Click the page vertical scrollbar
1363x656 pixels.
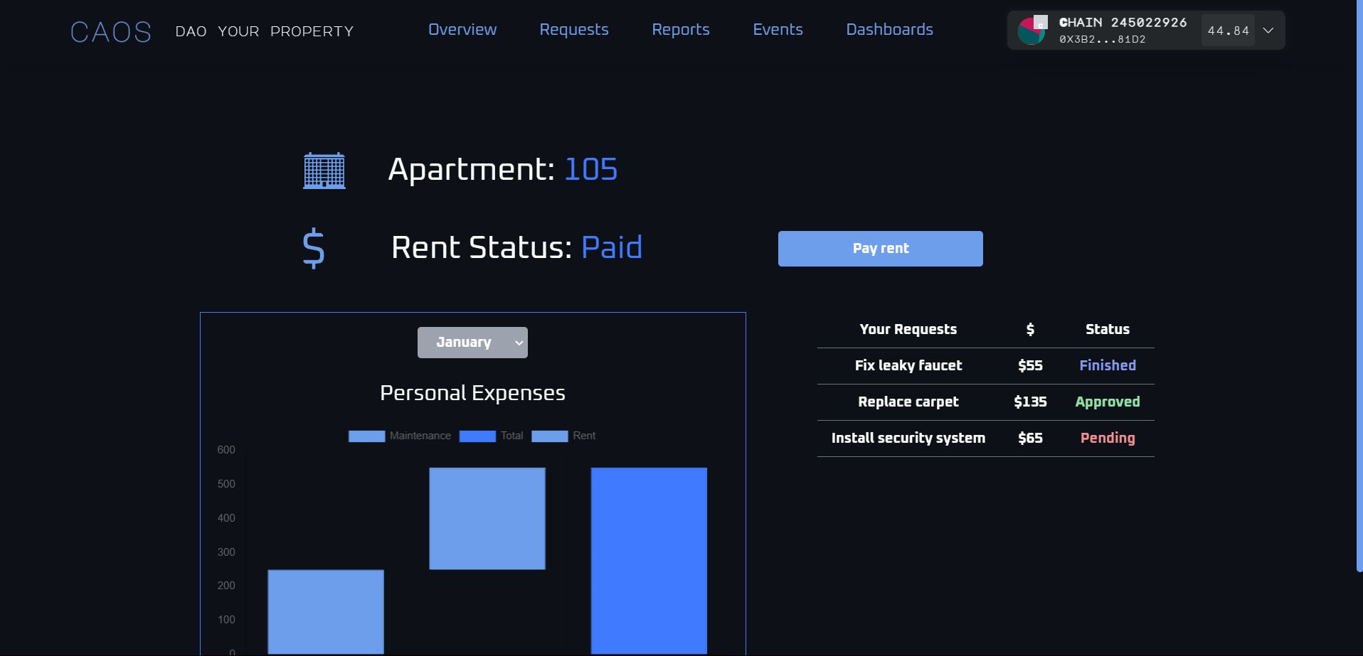pos(1359,284)
